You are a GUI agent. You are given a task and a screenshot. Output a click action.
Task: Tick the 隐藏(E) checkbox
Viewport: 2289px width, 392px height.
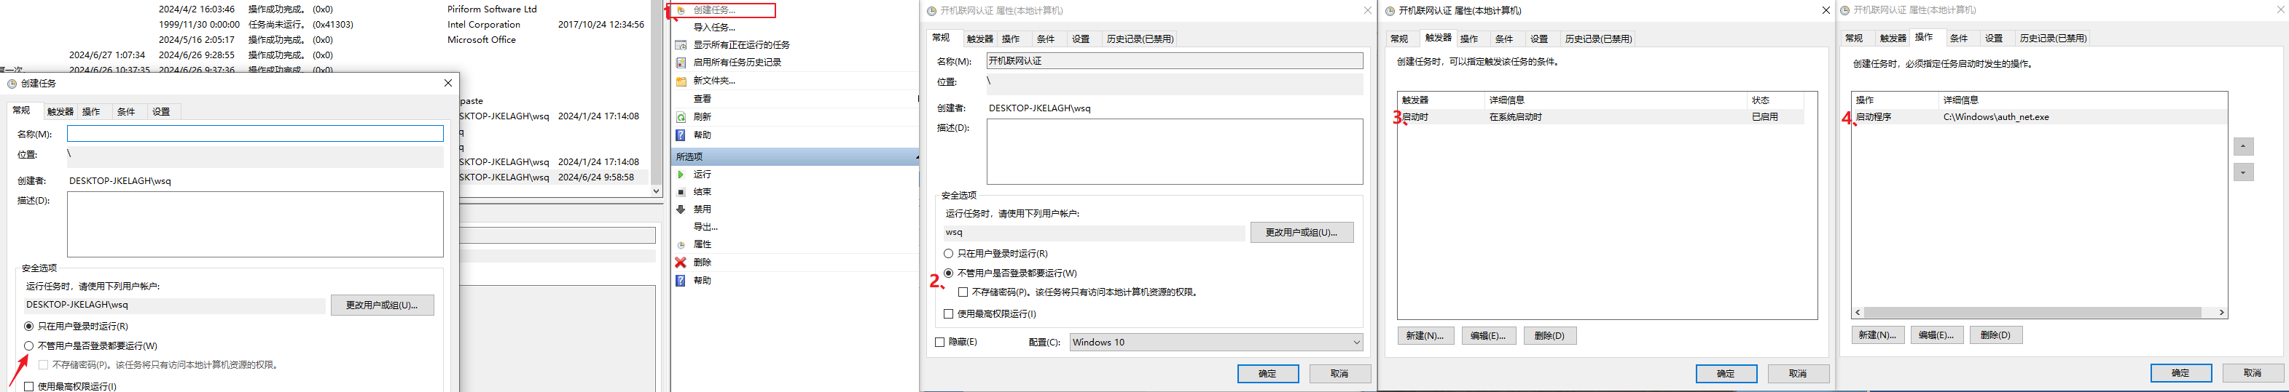pos(939,343)
